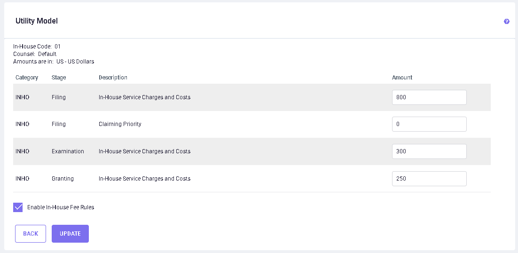The height and width of the screenshot is (253, 518).
Task: Click the Utility Model page title
Action: (37, 21)
